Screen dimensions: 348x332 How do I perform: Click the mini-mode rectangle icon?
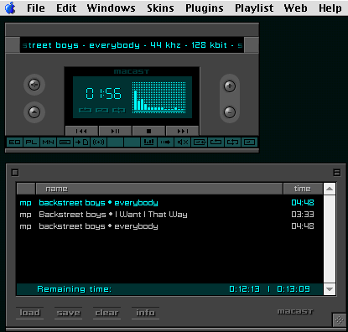pos(65,143)
